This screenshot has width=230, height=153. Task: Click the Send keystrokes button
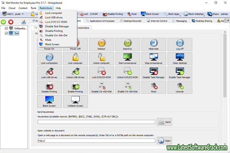point(165,122)
